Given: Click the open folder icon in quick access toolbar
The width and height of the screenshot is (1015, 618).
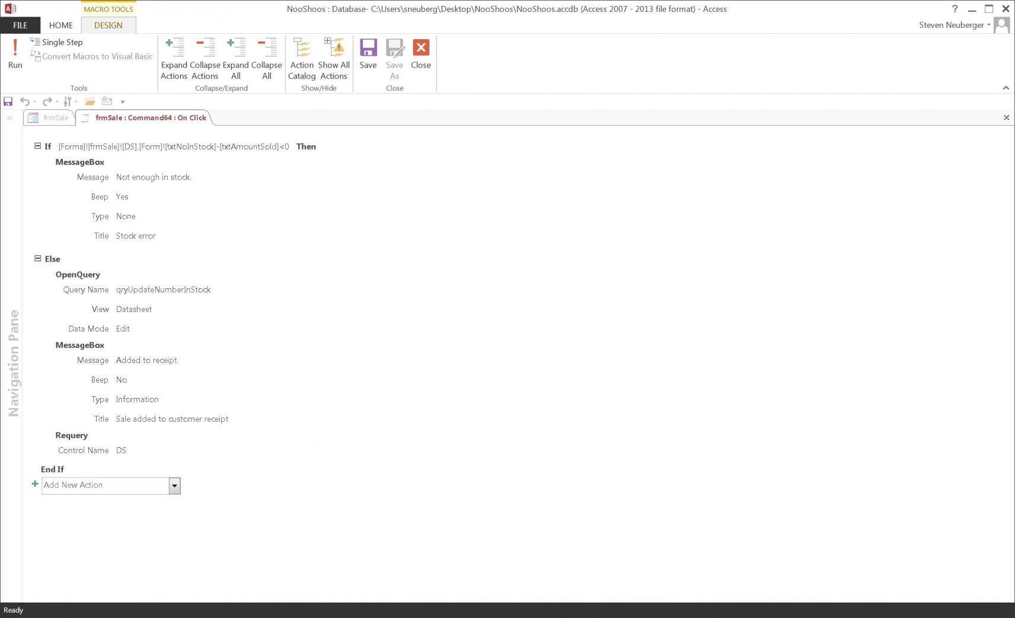Looking at the screenshot, I should coord(90,101).
